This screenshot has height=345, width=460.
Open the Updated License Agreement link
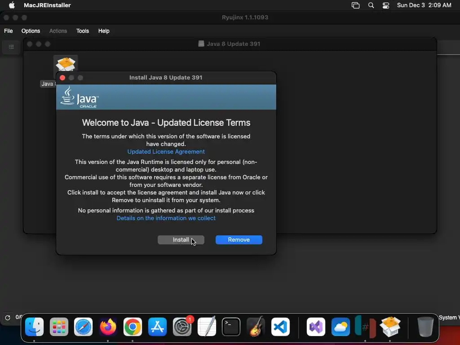pyautogui.click(x=166, y=152)
